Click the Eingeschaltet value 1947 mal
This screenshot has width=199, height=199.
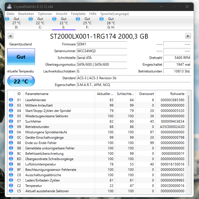[x=177, y=65]
